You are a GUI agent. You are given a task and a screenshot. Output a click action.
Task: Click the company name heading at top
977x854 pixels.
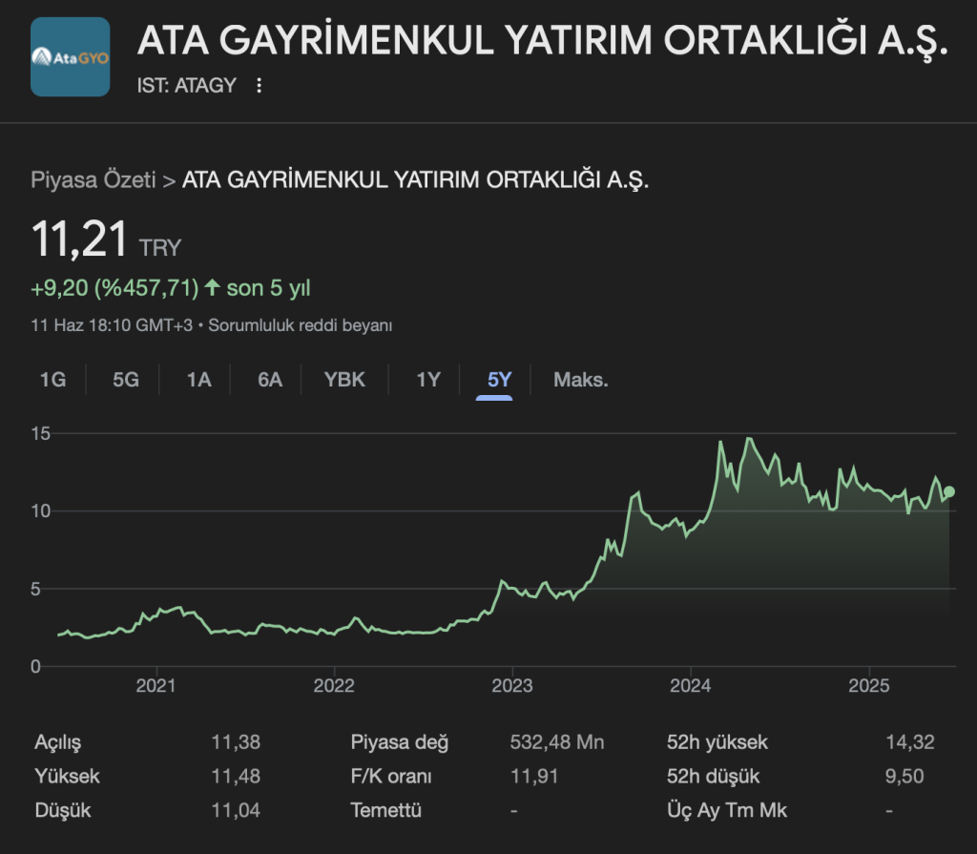[543, 40]
